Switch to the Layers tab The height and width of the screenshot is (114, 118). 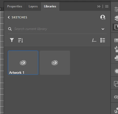click(x=33, y=6)
